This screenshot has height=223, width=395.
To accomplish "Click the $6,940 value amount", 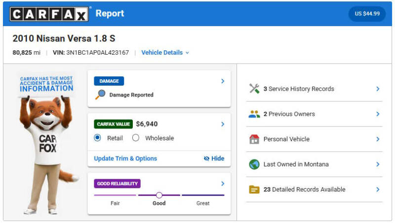I will coord(147,124).
